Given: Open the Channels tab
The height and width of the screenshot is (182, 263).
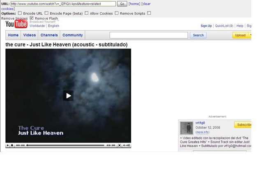Looking at the screenshot, I should coord(49,35).
